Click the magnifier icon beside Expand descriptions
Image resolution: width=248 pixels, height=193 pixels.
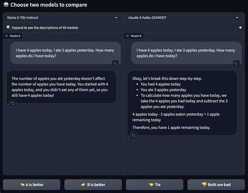[8, 27]
